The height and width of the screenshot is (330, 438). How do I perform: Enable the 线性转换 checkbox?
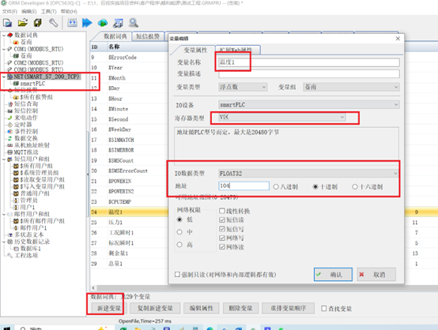[222, 211]
